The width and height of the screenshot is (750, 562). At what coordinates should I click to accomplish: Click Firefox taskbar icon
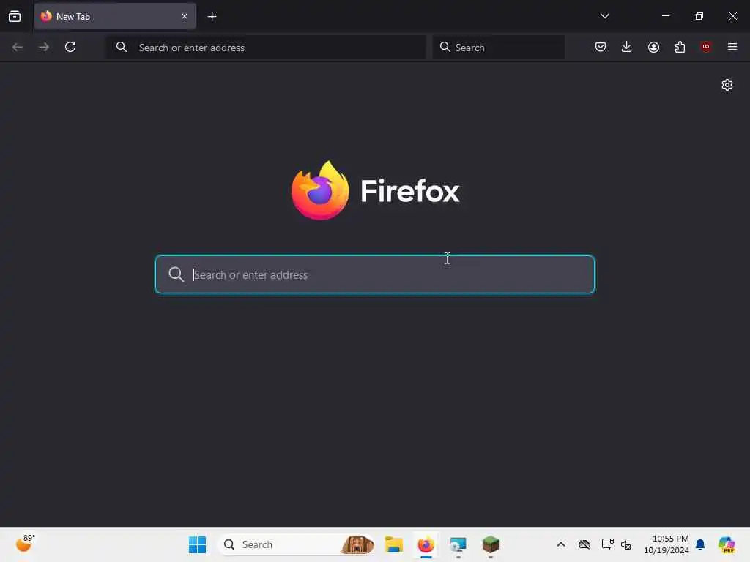point(426,544)
